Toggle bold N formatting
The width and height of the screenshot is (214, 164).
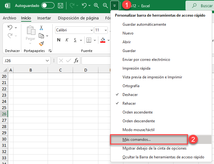(59, 40)
